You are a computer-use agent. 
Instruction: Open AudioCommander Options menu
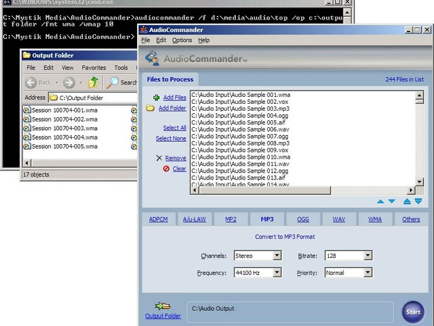point(182,40)
